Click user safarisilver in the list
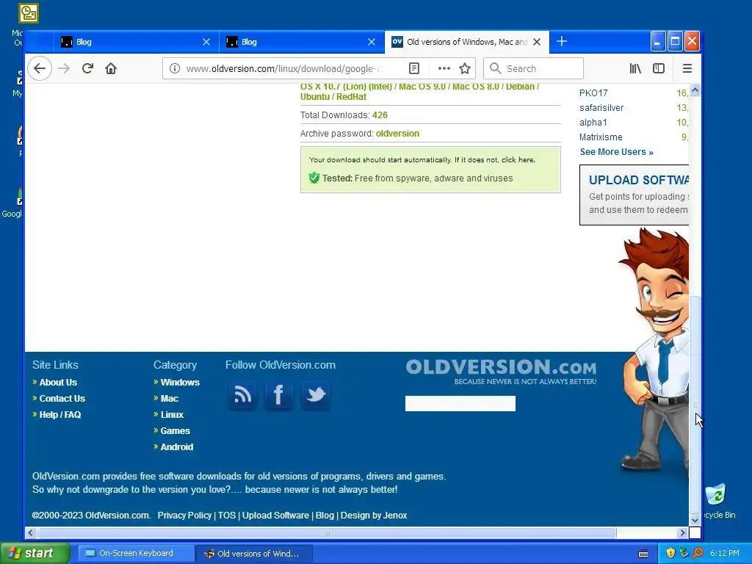Viewport: 752px width, 564px height. click(x=601, y=108)
